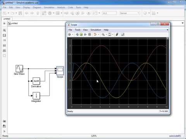Screen dimensions: 186x139
Task: Open the Scope window's Tools menu
Action: tap(77, 30)
